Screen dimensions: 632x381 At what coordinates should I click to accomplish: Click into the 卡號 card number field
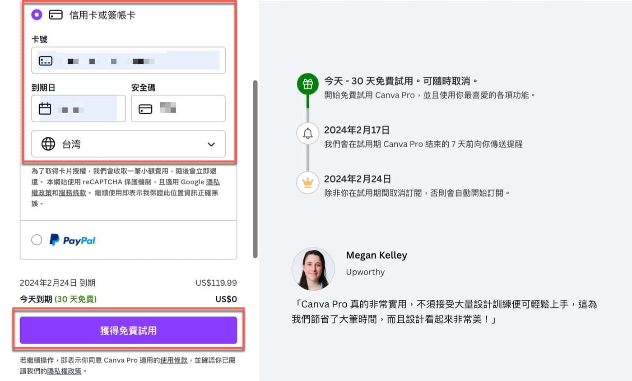coord(128,60)
